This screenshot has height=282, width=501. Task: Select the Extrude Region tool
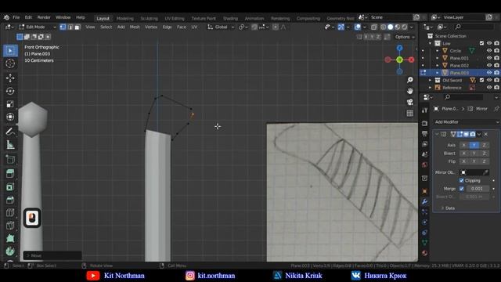[10, 174]
